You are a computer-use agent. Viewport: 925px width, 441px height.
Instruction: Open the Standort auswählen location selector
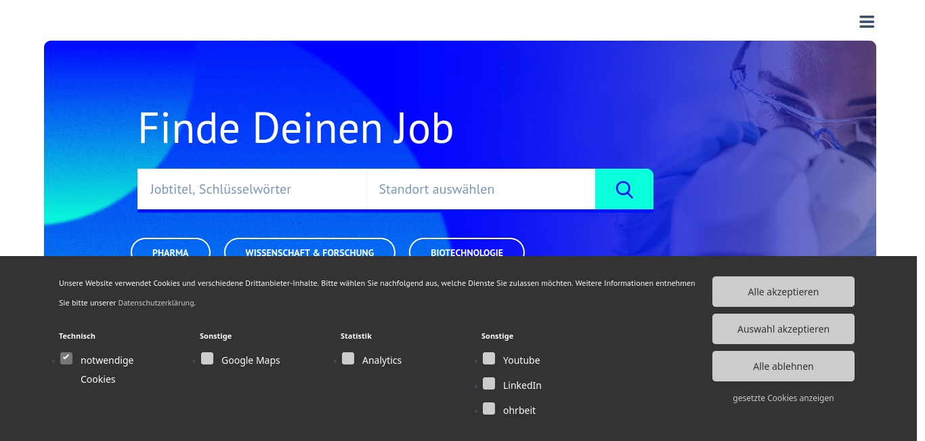481,189
